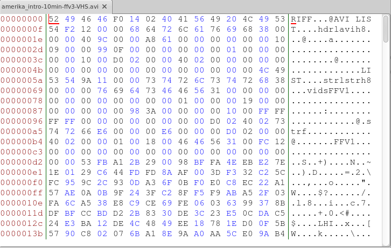Click the E6 byte after 72 66 in row 000000a5
391x248 pixels.
click(102, 131)
